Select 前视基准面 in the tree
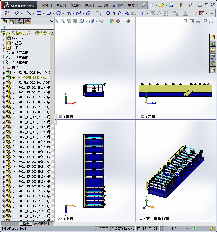Viewport: 217px width, 232px height. (x=20, y=53)
